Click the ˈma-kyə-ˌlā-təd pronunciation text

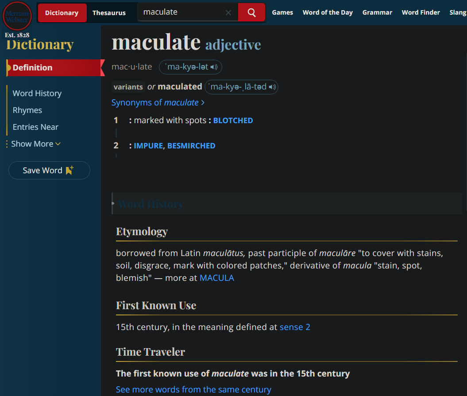pyautogui.click(x=238, y=87)
